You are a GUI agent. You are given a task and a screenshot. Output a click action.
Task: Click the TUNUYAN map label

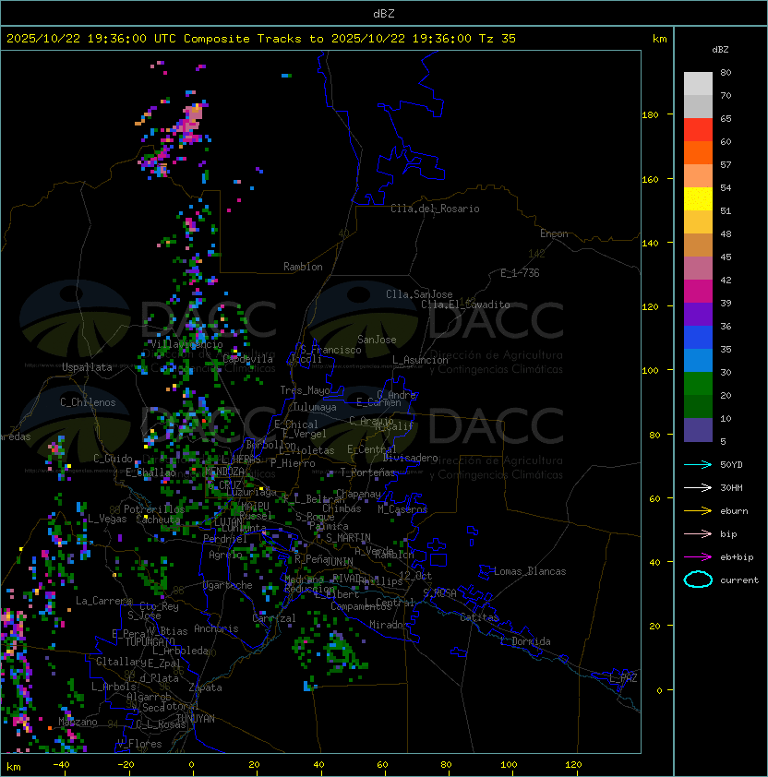coord(196,719)
